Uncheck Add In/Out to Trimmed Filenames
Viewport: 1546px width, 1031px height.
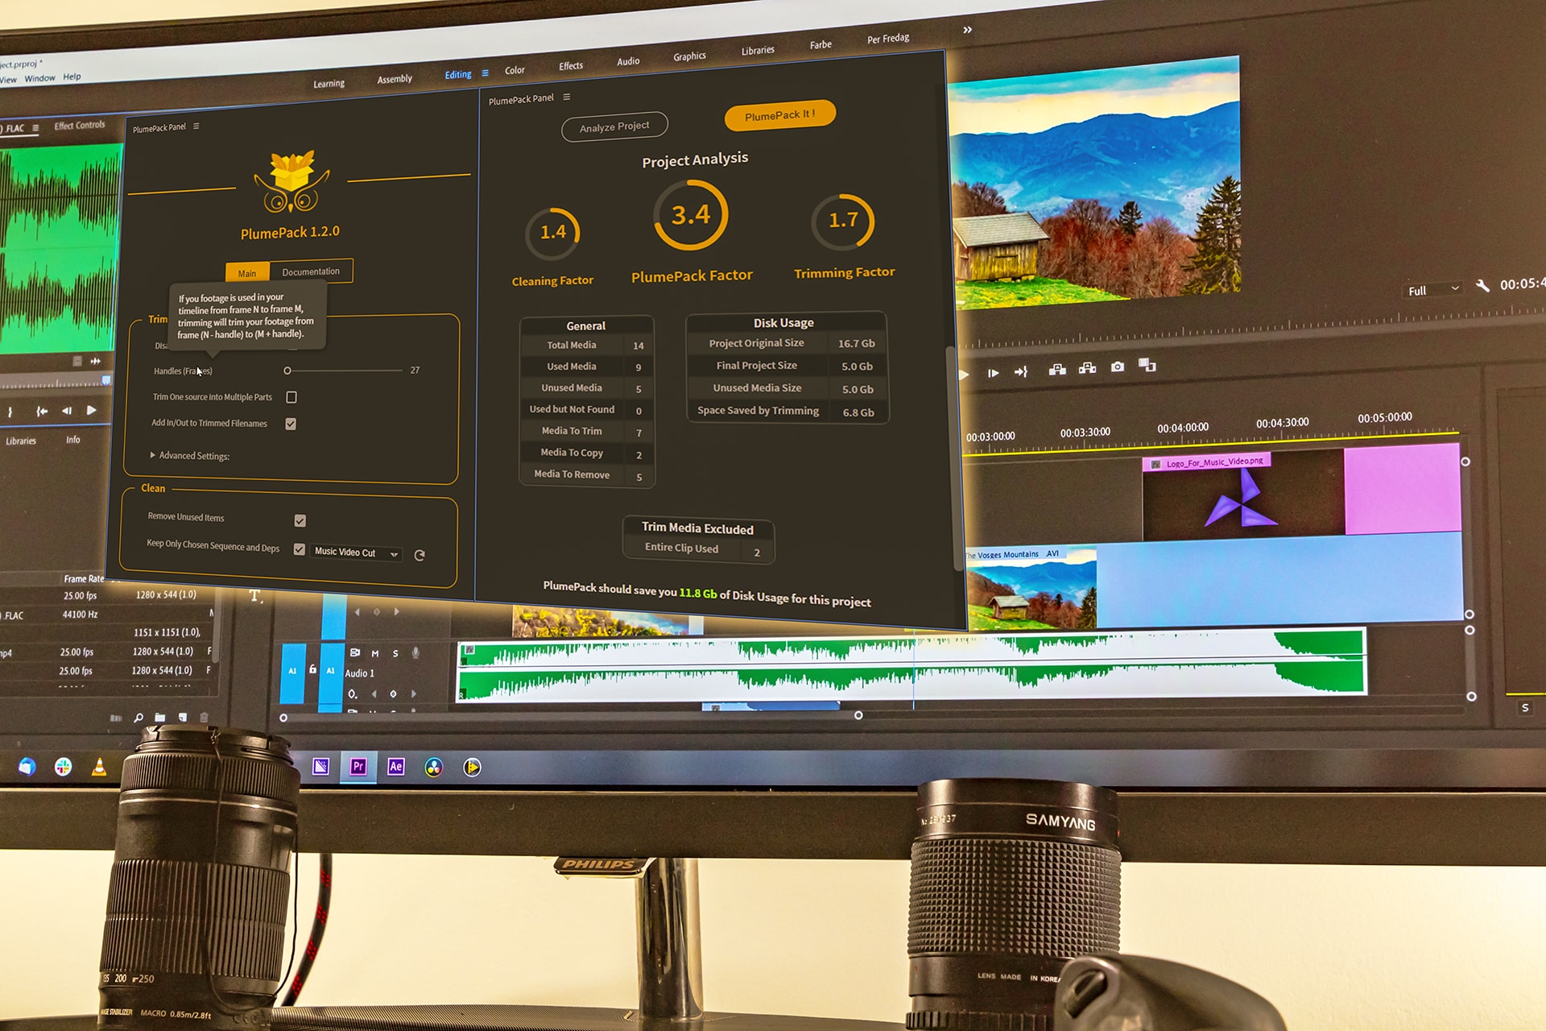pos(291,424)
